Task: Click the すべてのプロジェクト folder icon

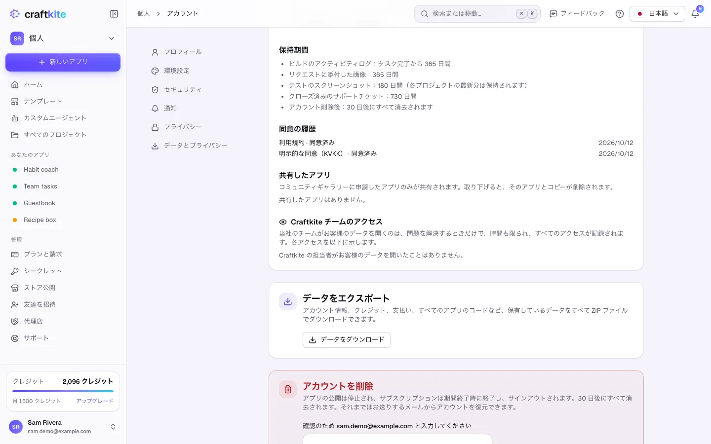Action: click(15, 135)
